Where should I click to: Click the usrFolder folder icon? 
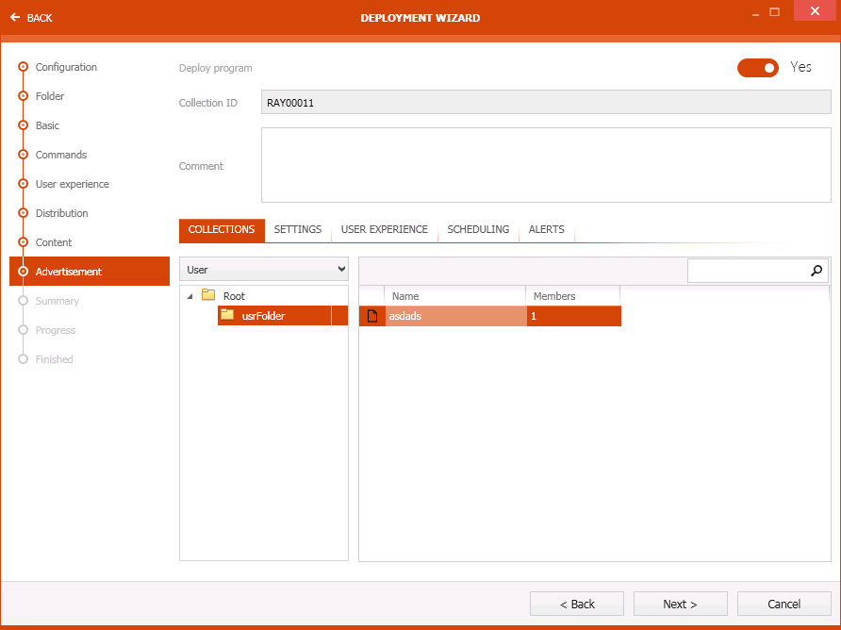tap(227, 315)
